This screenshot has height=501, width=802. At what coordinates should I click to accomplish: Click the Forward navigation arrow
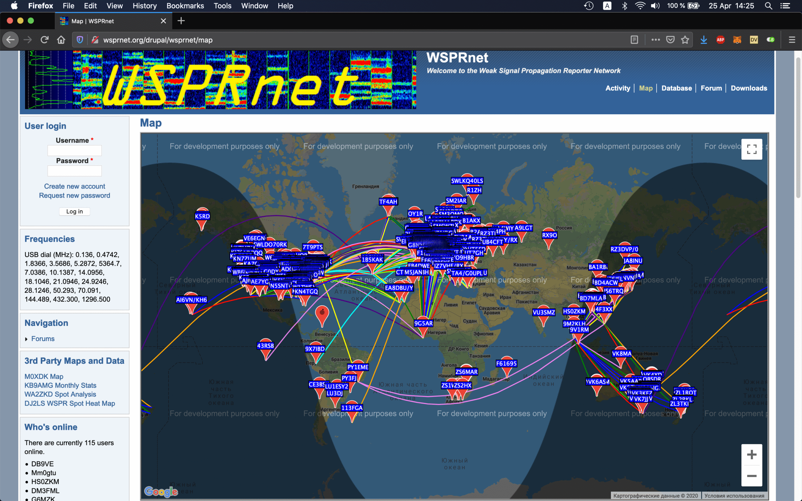(x=28, y=40)
